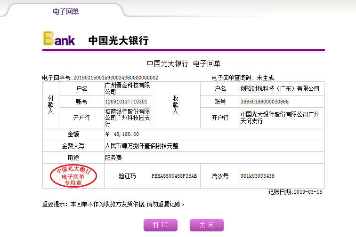
Task: Click the purpose value 服务费
Action: [x=113, y=158]
